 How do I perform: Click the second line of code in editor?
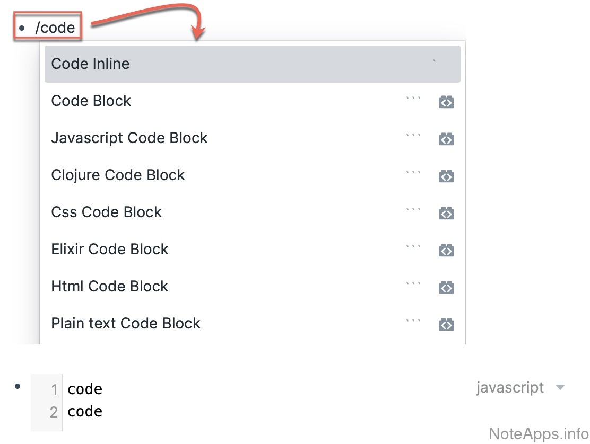coord(85,412)
